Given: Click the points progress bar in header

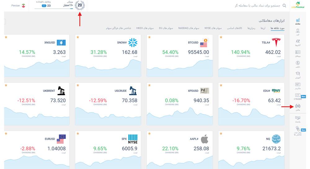Looking at the screenshot, I should point(54,9).
